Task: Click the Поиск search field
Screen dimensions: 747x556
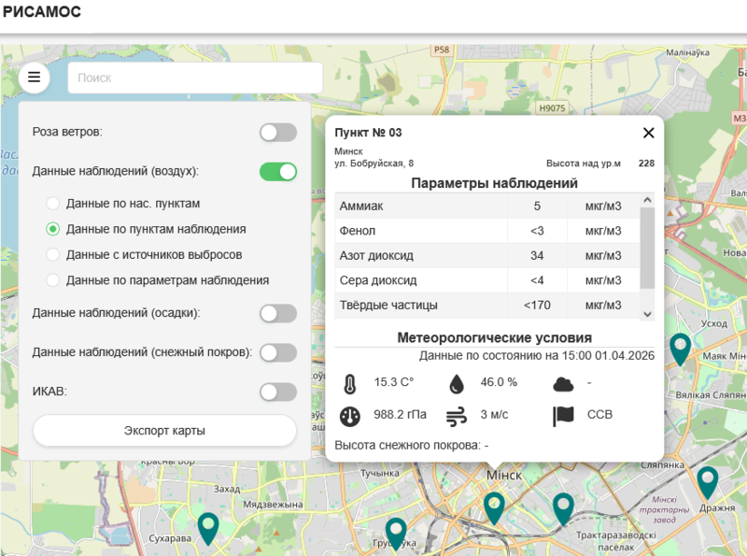Action: click(194, 78)
